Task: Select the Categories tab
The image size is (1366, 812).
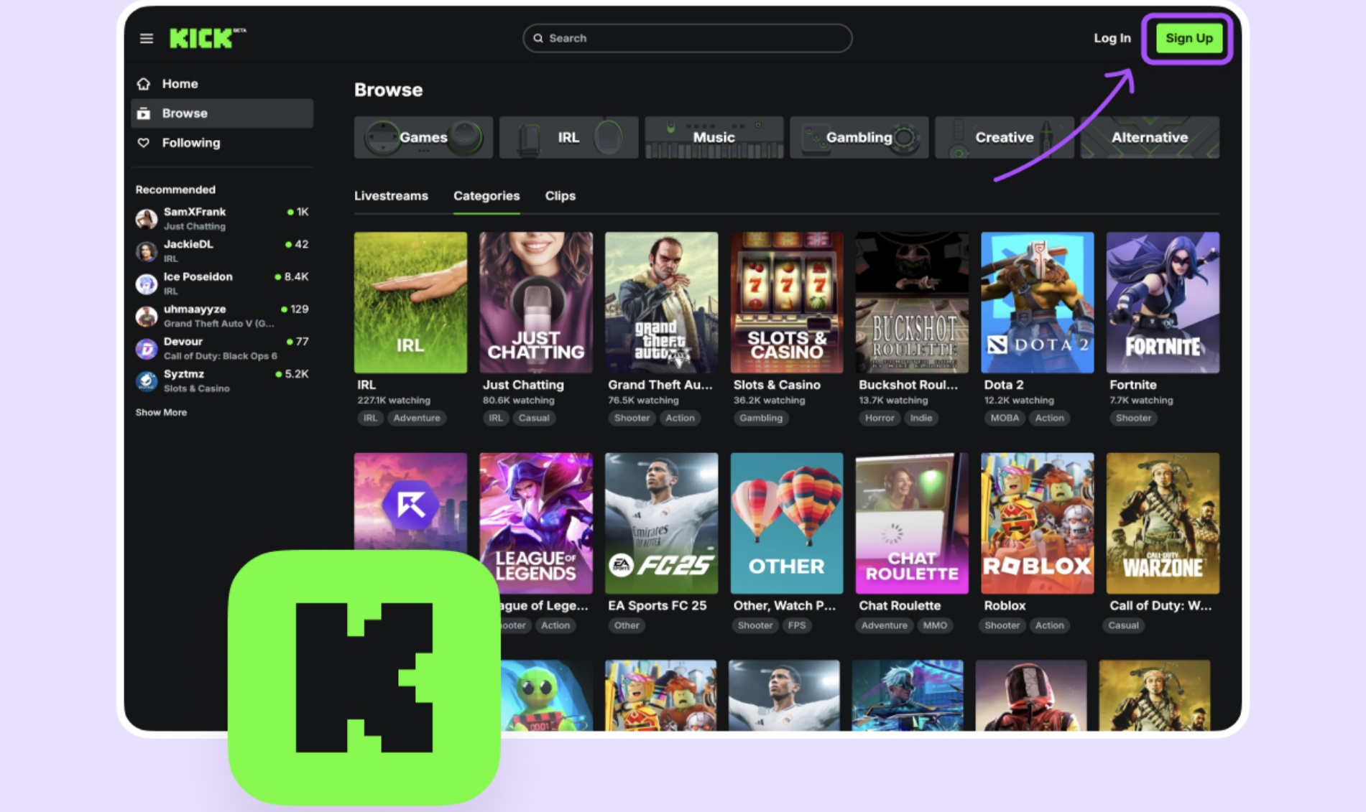Action: tap(486, 196)
